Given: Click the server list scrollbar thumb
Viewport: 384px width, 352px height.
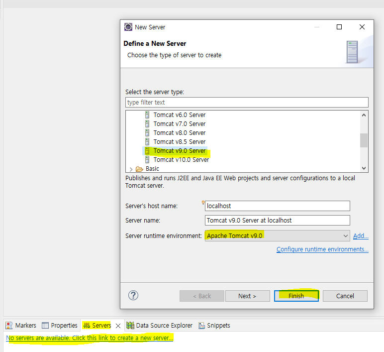Looking at the screenshot, I should click(364, 140).
